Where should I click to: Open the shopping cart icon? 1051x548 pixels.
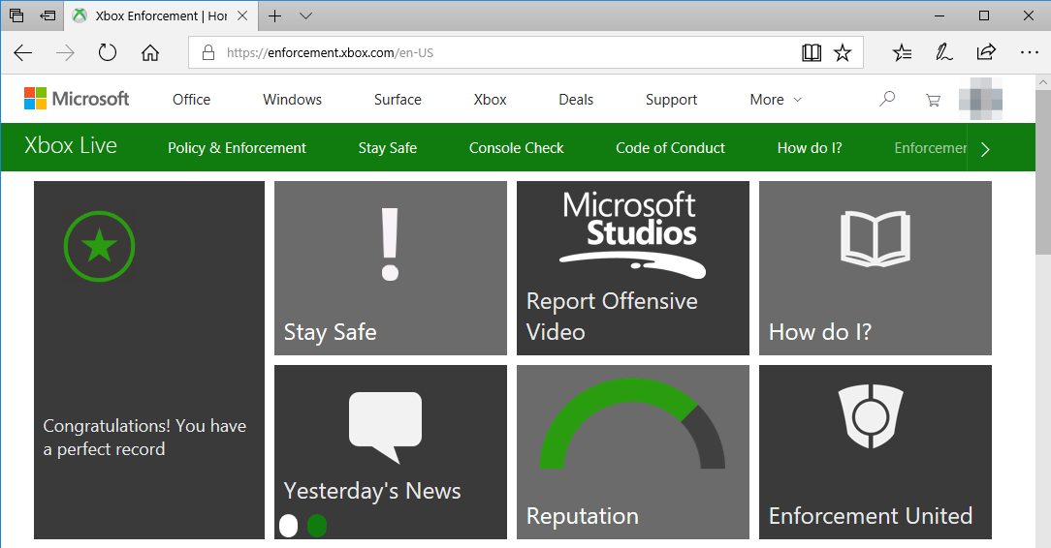tap(933, 101)
